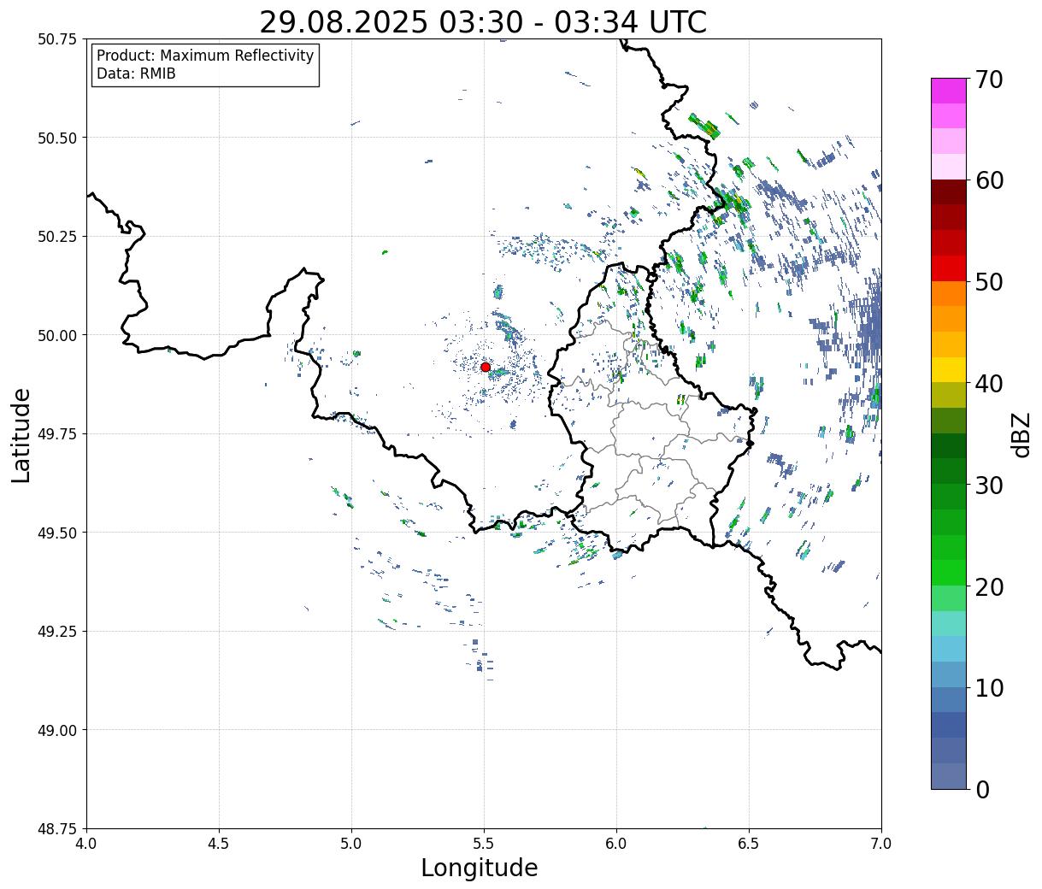Viewport: 1042px width, 889px height.
Task: Click the longitude tick label 6.5
Action: 749,844
